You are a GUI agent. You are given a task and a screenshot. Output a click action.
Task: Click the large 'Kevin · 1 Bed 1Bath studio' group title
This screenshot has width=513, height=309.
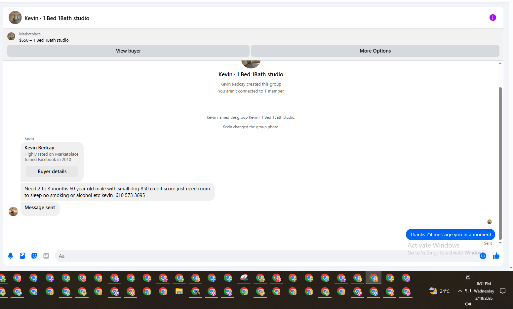[251, 75]
